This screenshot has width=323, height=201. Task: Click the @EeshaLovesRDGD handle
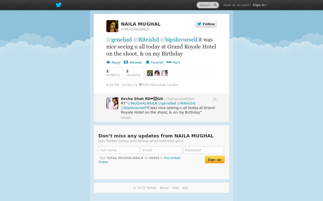tap(179, 99)
